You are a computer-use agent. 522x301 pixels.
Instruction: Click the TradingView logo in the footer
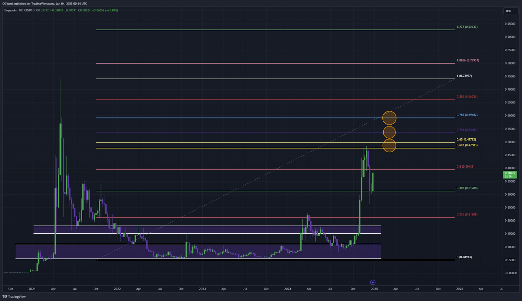[14, 296]
